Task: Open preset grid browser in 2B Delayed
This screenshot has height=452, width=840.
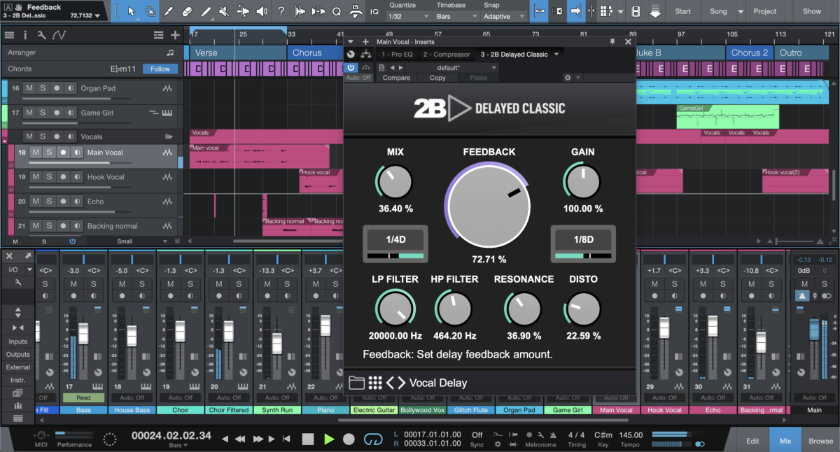Action: coord(375,383)
